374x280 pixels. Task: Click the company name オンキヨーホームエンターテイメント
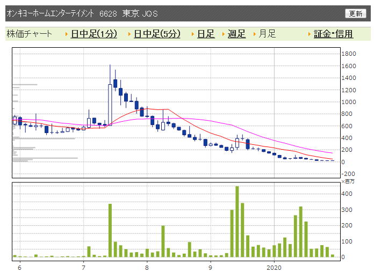(50, 13)
